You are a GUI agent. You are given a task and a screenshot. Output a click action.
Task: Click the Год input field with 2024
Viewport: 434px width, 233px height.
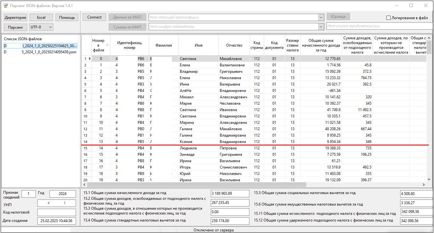(x=63, y=194)
